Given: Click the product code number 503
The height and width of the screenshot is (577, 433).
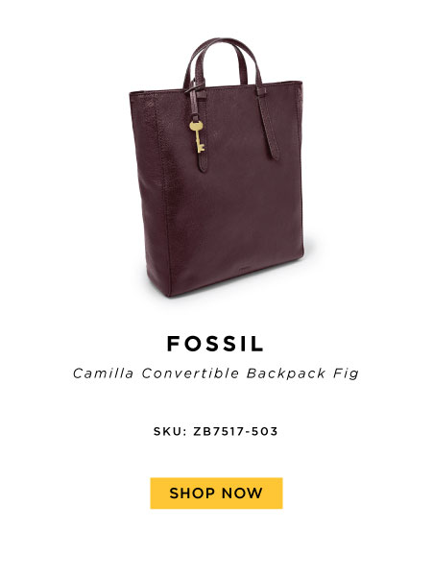Looking at the screenshot, I should (265, 431).
